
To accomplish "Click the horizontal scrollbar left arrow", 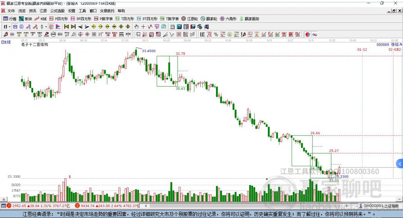I will pos(146,206).
